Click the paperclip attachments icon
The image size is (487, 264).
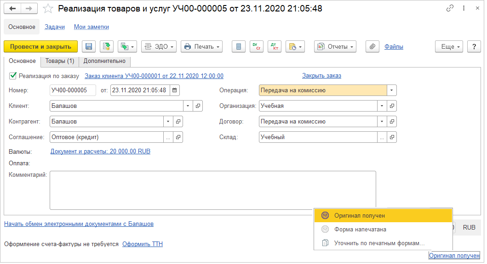click(x=372, y=46)
